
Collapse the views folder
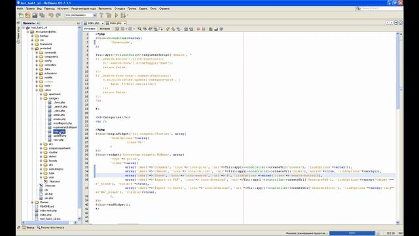tap(37, 90)
